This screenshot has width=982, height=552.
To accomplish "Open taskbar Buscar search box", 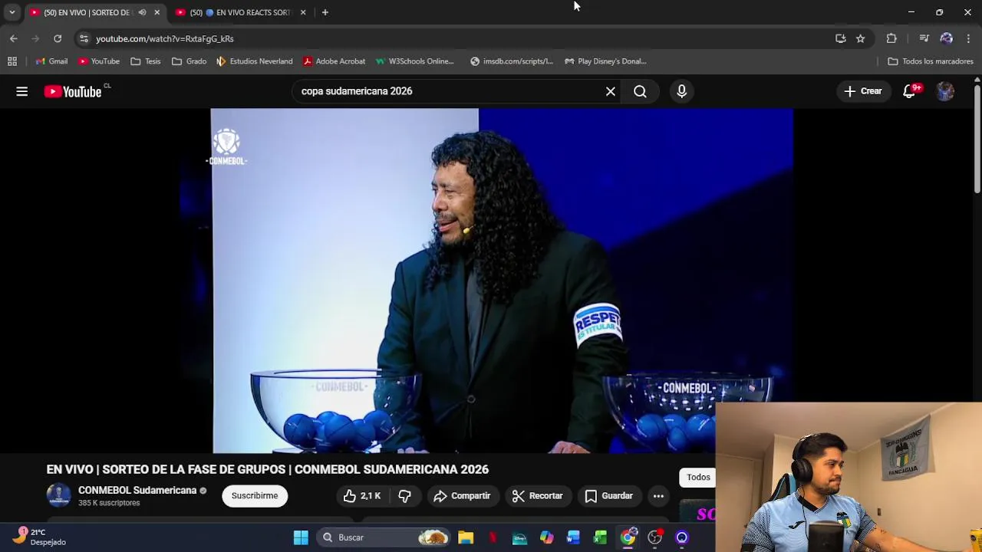I will pyautogui.click(x=384, y=537).
